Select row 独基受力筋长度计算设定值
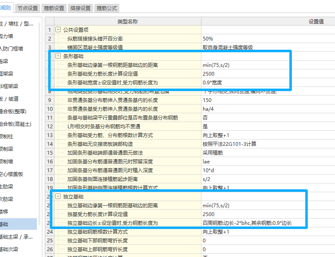The width and height of the screenshot is (335, 257). coord(128,214)
